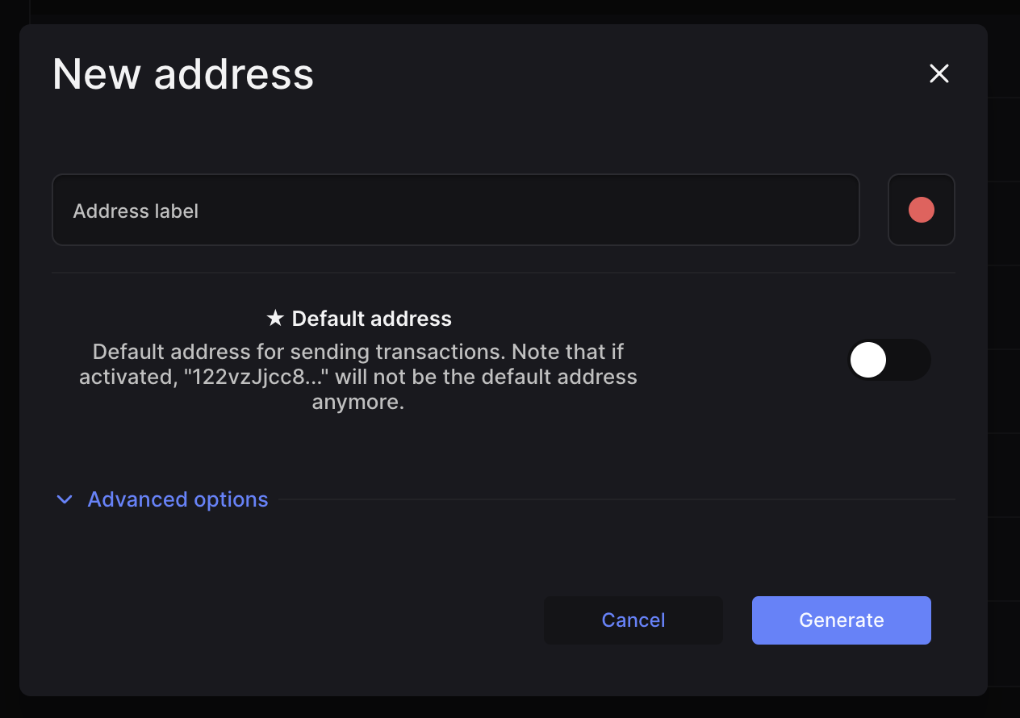Click the Address label input field
This screenshot has width=1020, height=718.
pyautogui.click(x=456, y=209)
